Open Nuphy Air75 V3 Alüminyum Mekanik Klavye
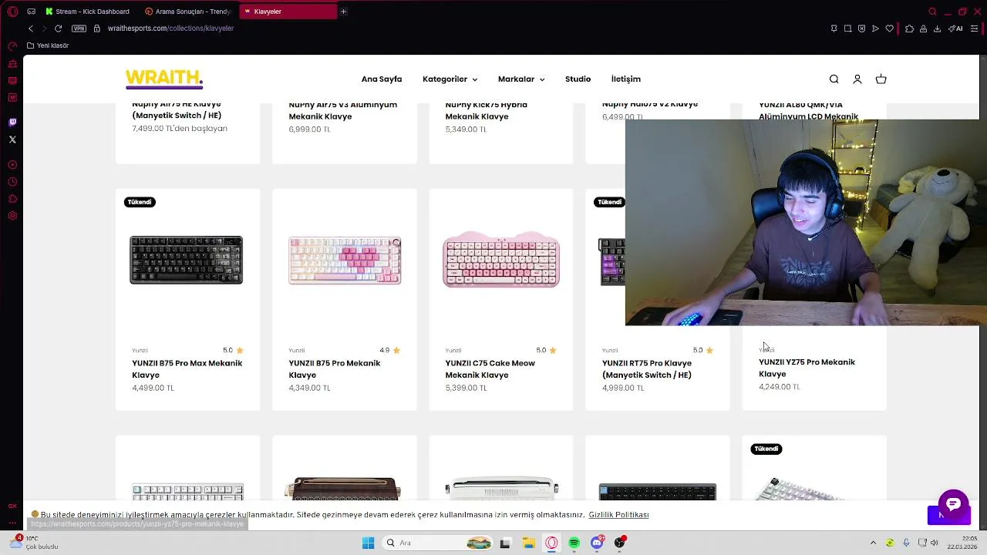 coord(343,110)
